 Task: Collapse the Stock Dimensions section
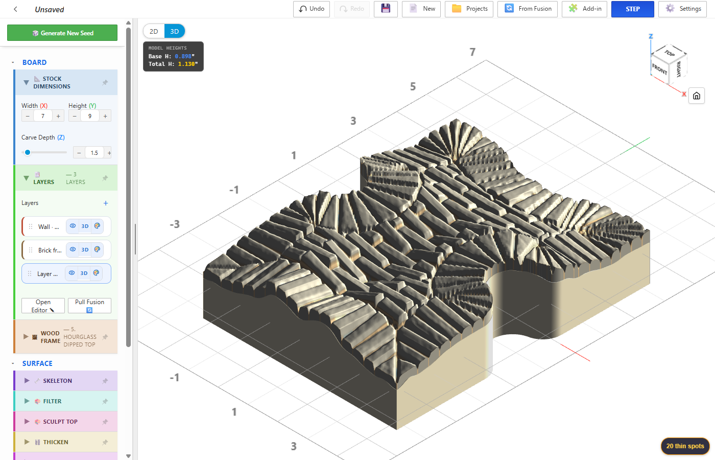(26, 82)
